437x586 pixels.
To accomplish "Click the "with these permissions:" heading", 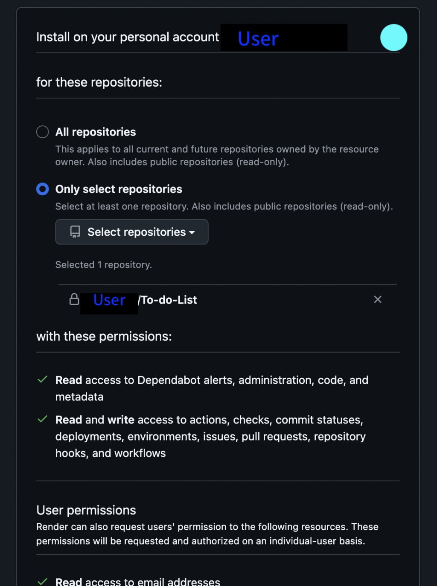I will tap(104, 337).
